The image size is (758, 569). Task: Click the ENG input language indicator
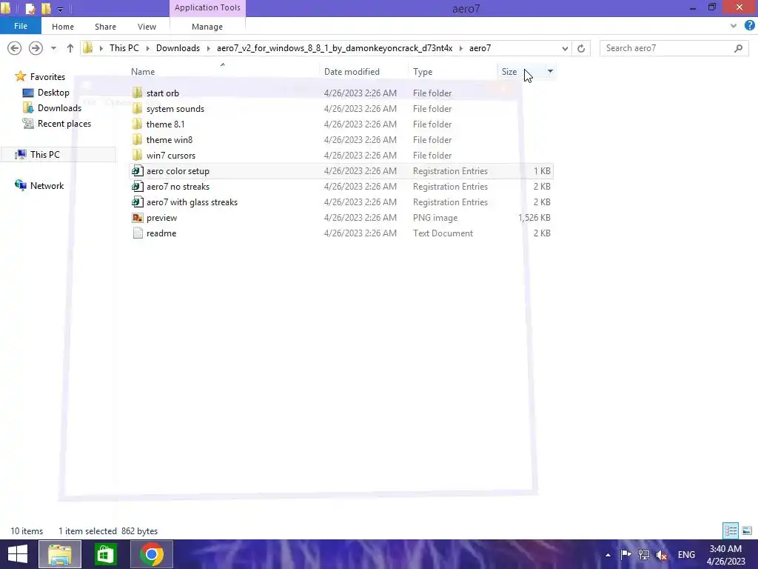click(x=686, y=554)
